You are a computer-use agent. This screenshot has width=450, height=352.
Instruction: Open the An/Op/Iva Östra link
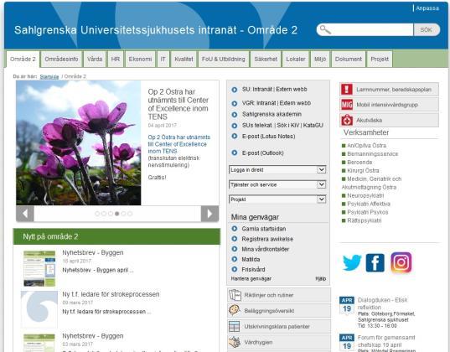click(366, 146)
